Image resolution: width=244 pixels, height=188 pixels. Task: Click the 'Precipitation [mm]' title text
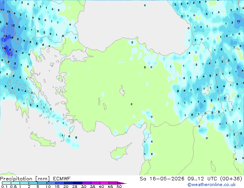click(25, 179)
